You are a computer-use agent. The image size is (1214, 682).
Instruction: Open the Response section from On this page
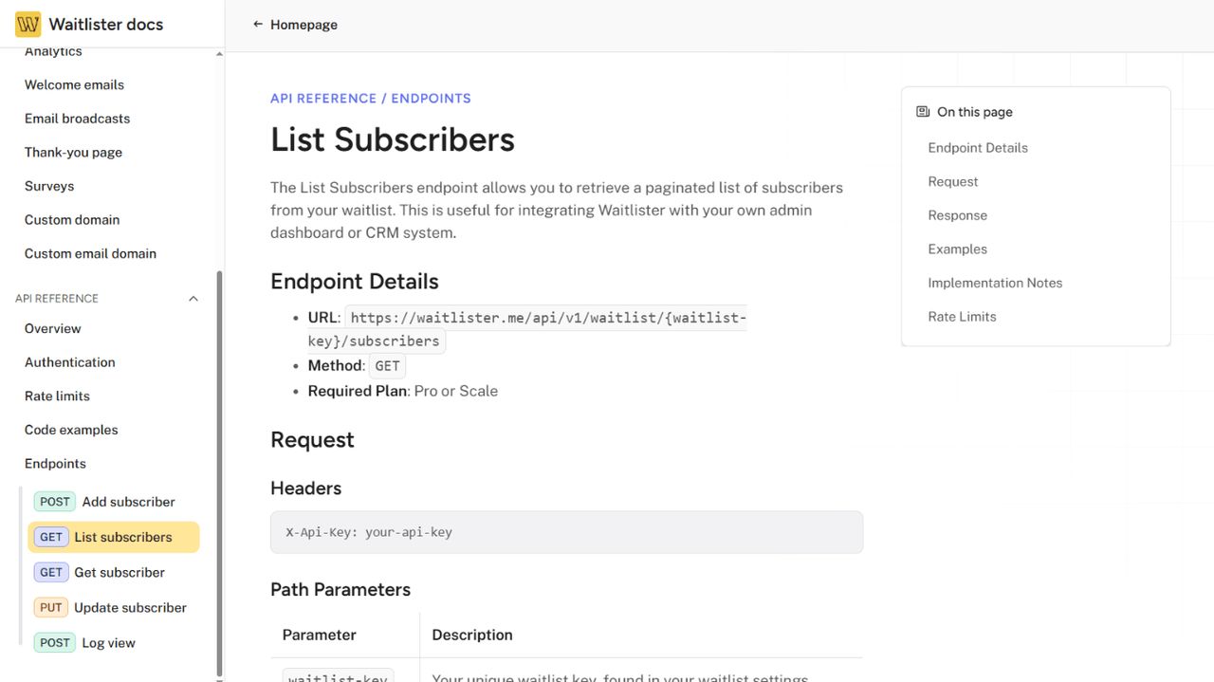pyautogui.click(x=957, y=215)
